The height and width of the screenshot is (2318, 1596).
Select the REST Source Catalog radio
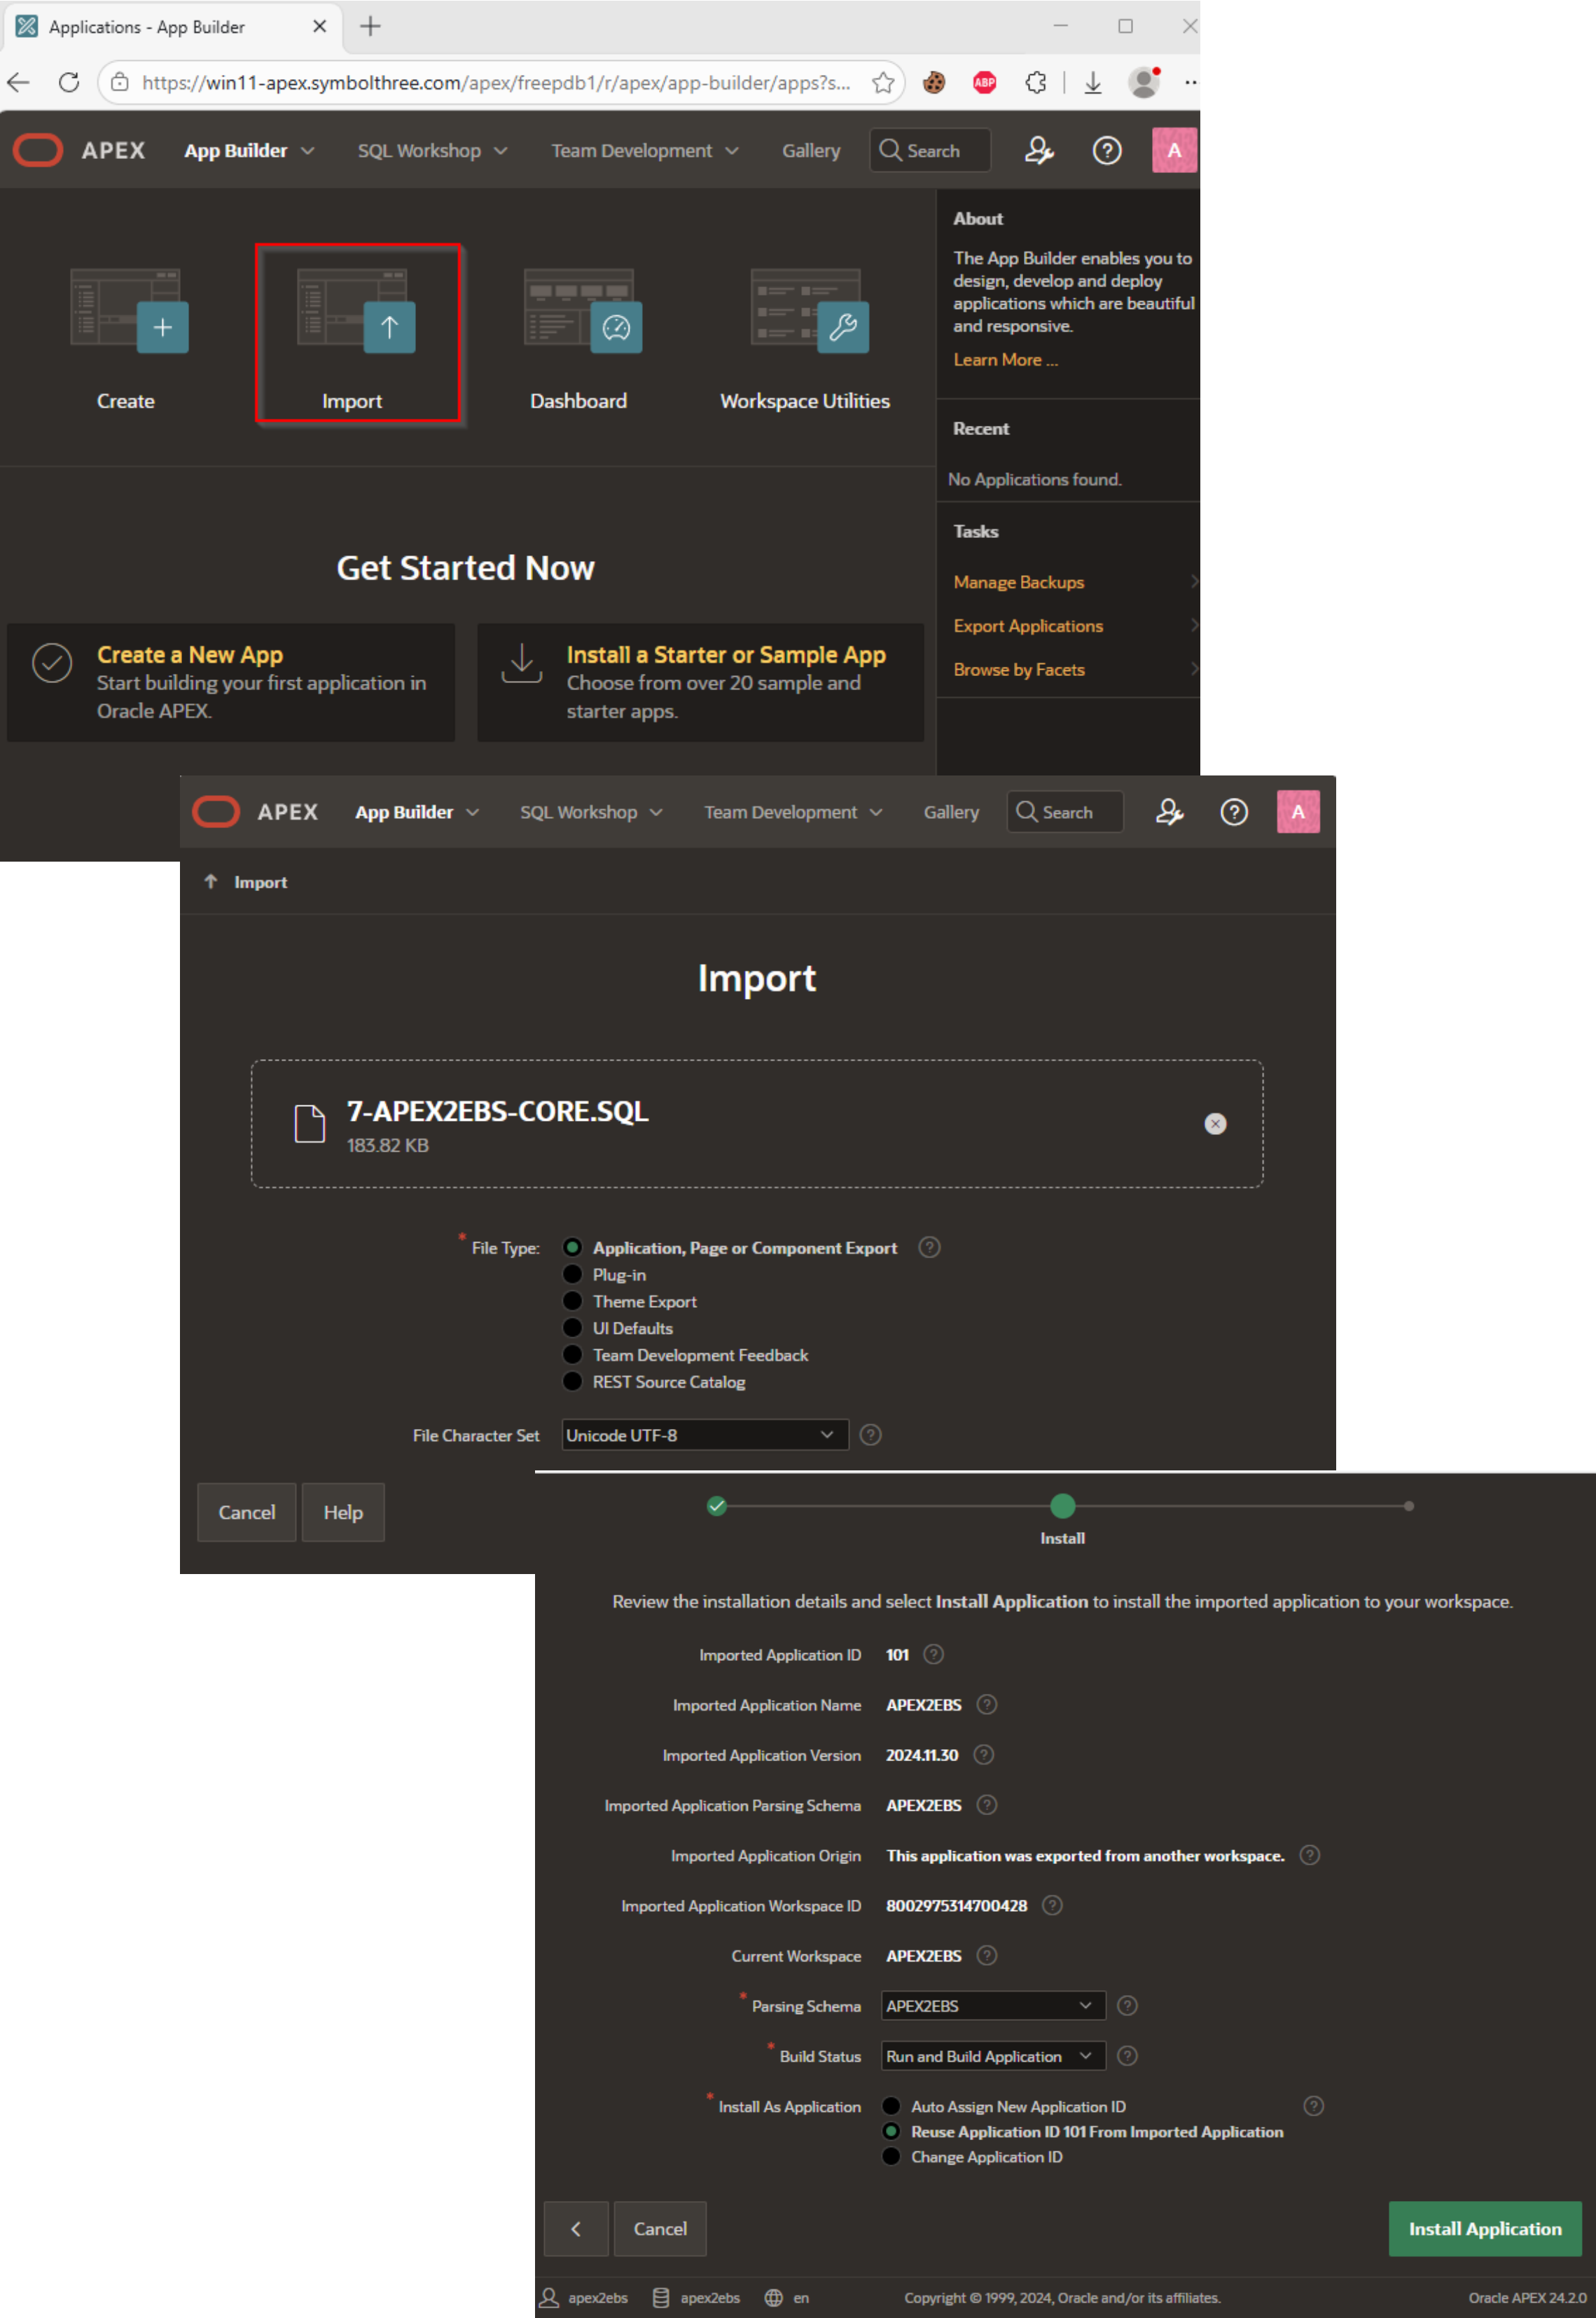tap(573, 1382)
